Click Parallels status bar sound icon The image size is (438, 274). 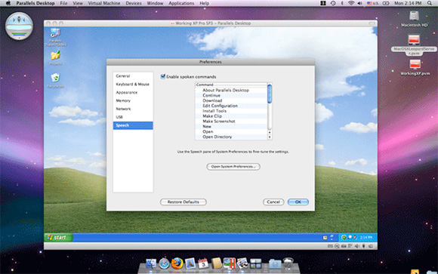(x=357, y=246)
